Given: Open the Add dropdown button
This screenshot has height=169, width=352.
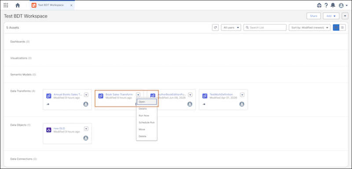Looking at the screenshot, I should click(x=331, y=16).
